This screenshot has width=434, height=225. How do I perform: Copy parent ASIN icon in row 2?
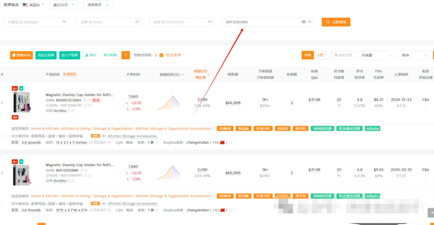click(85, 176)
